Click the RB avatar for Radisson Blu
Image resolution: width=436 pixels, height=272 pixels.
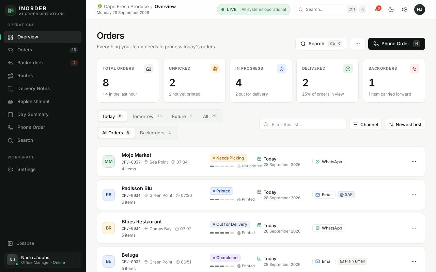pyautogui.click(x=109, y=195)
